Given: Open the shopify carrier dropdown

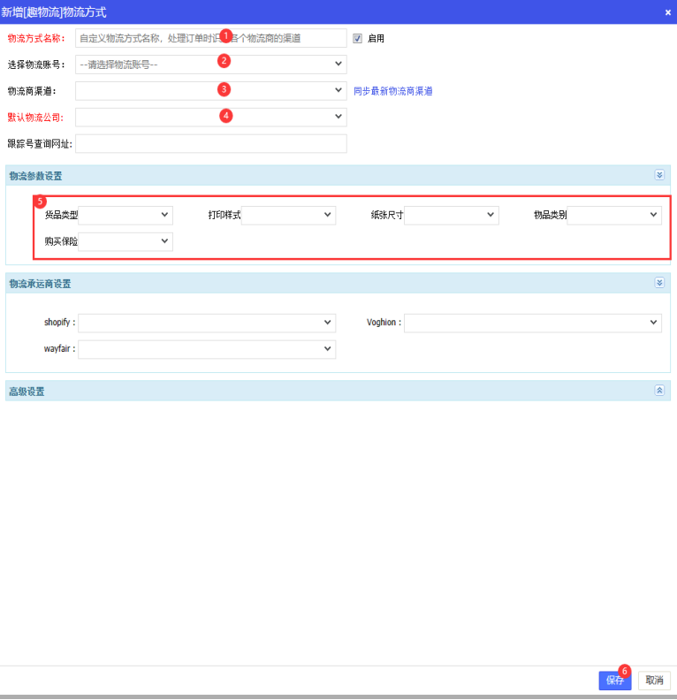Looking at the screenshot, I should pyautogui.click(x=207, y=323).
